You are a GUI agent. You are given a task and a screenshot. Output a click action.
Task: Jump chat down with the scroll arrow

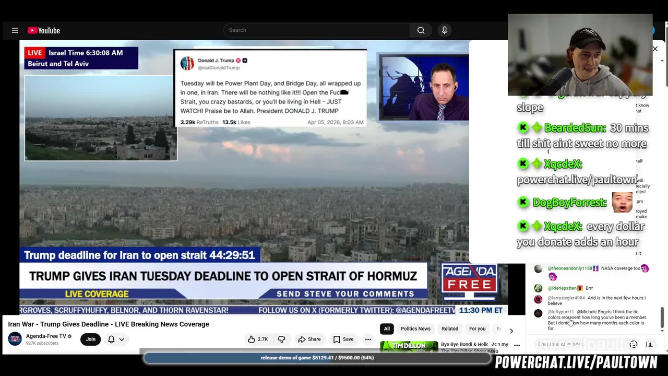662,331
